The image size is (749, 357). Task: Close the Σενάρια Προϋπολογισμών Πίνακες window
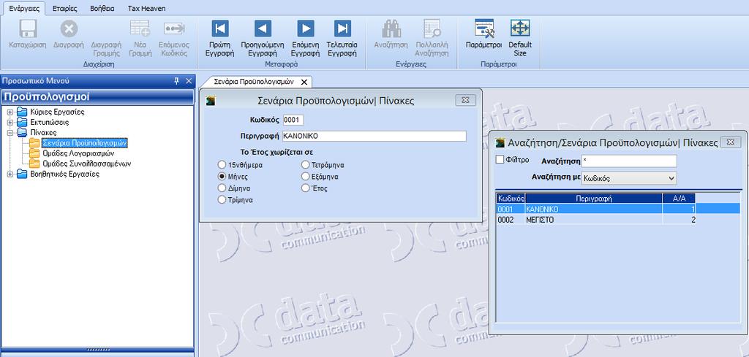(x=466, y=100)
